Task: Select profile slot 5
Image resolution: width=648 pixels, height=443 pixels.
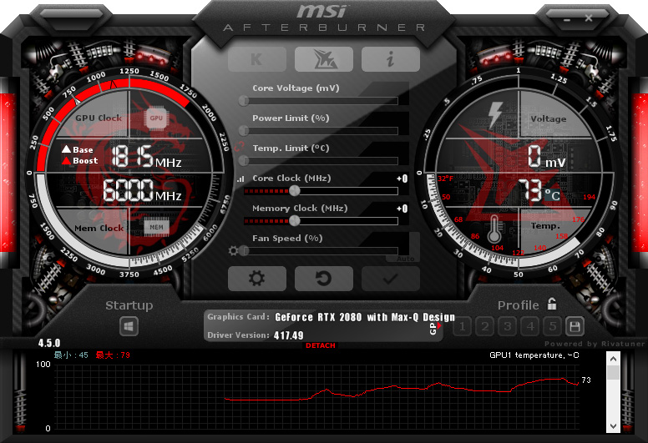Action: point(553,326)
